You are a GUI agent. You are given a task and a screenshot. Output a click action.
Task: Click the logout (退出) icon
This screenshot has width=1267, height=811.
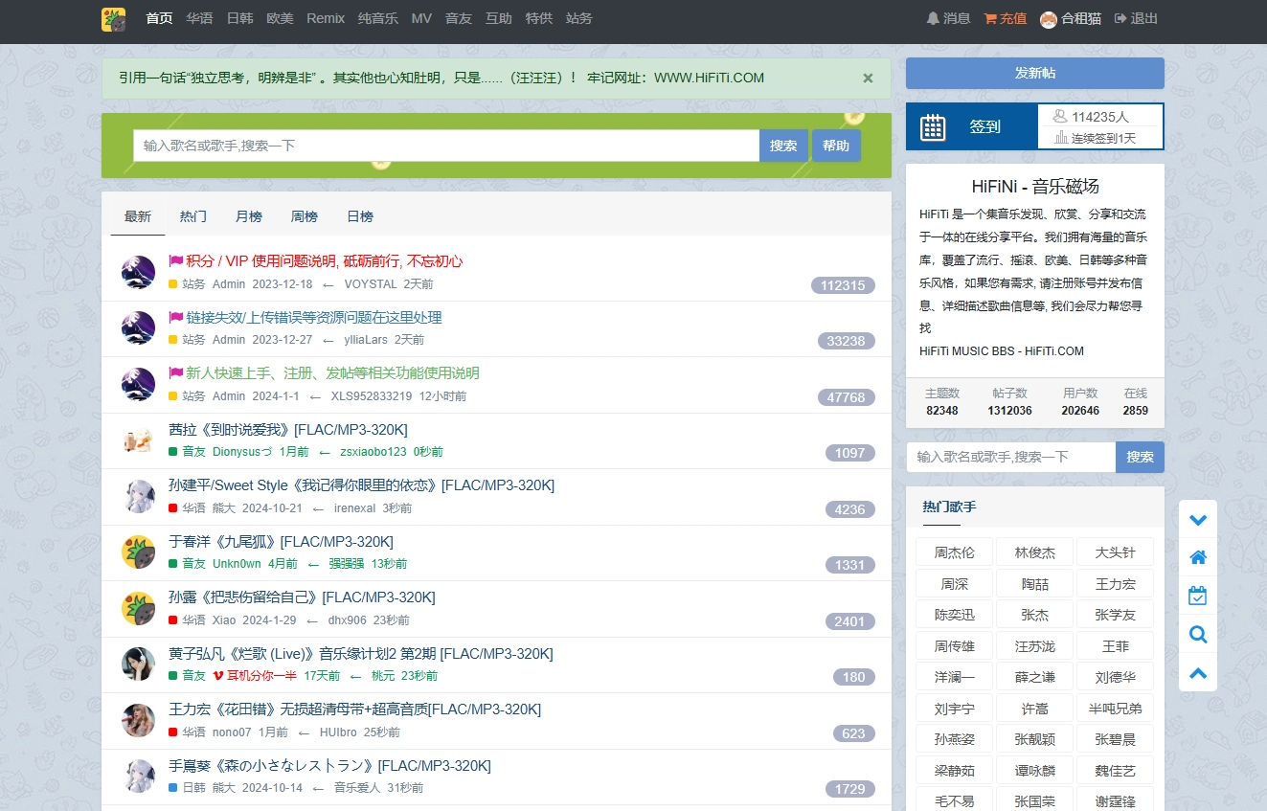tap(1120, 18)
